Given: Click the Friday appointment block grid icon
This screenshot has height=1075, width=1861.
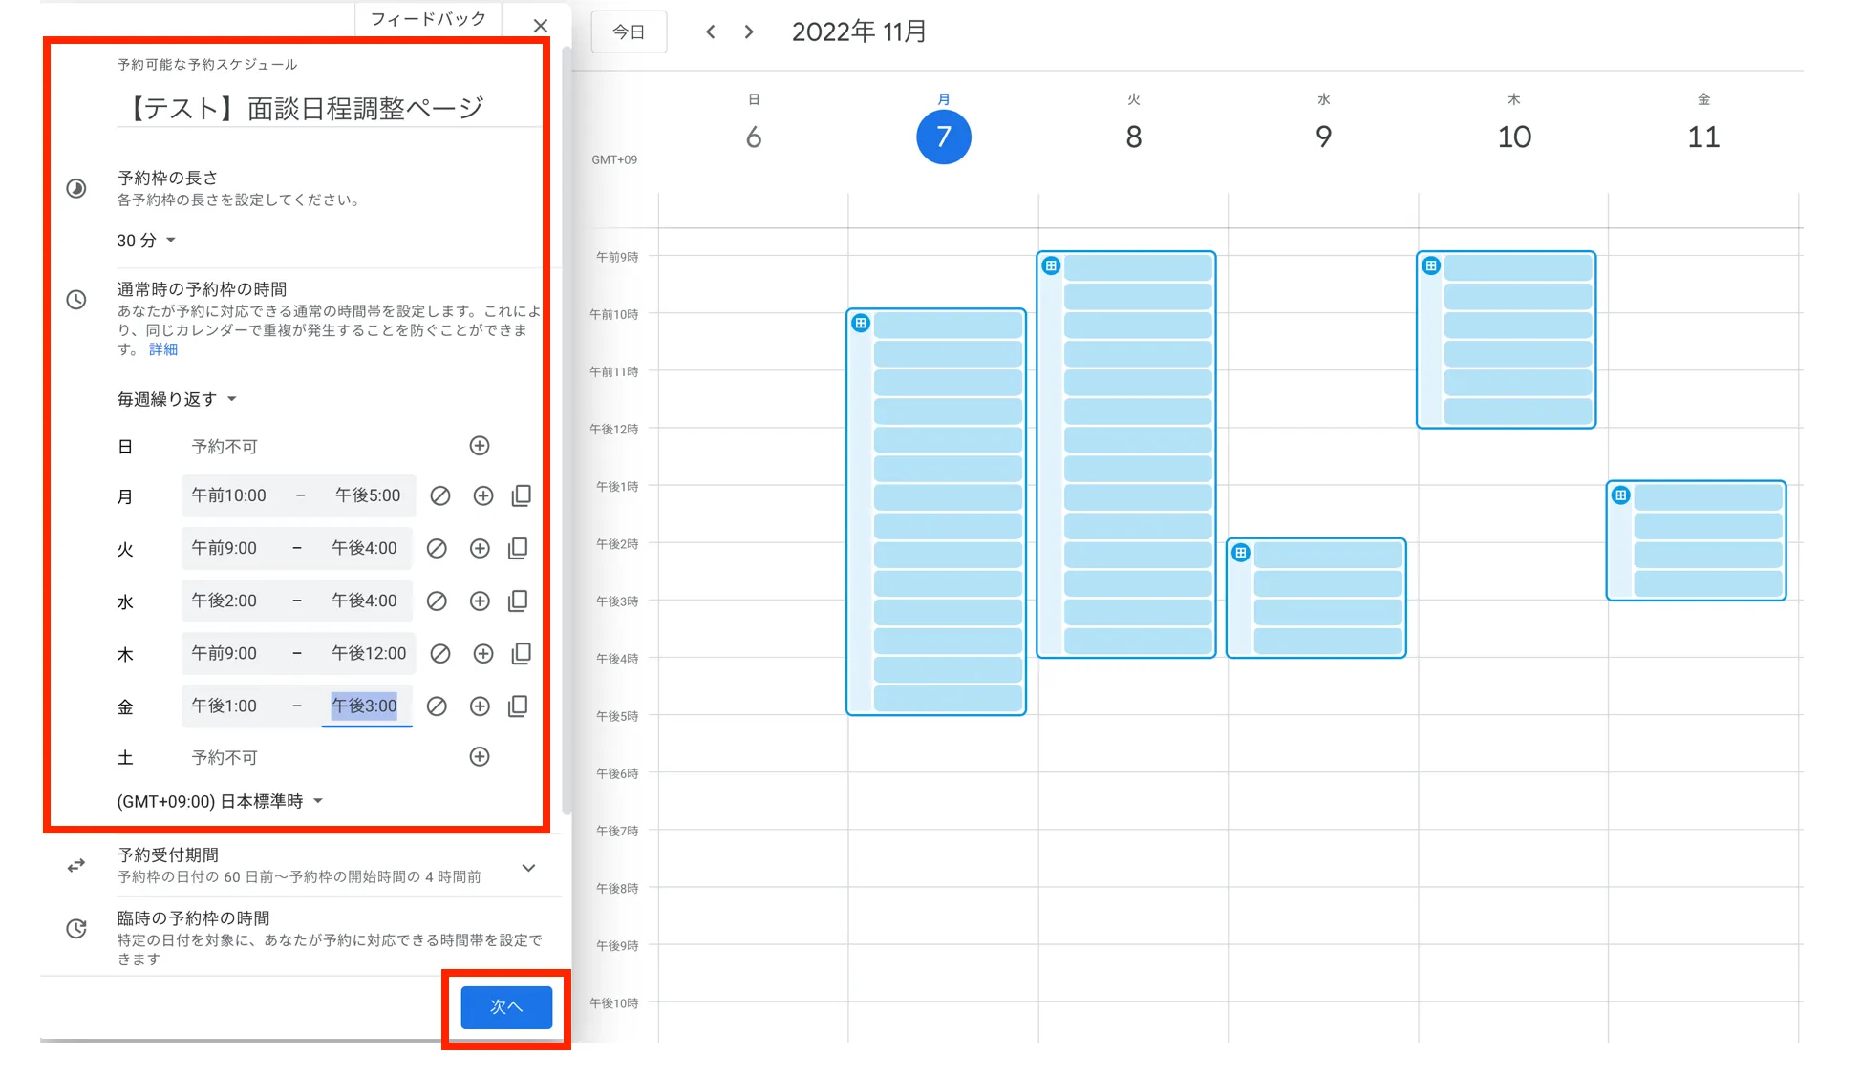Looking at the screenshot, I should (1621, 495).
